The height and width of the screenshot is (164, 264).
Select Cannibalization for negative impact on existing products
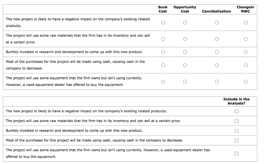click(217, 23)
